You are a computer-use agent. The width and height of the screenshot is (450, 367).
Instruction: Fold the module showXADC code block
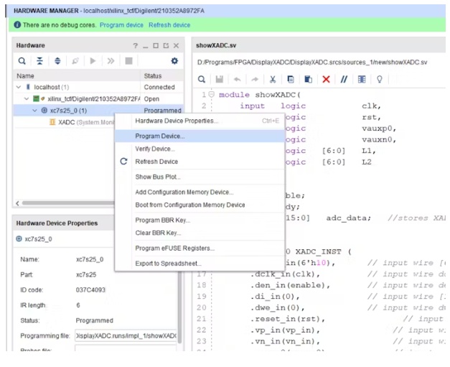pyautogui.click(x=212, y=95)
